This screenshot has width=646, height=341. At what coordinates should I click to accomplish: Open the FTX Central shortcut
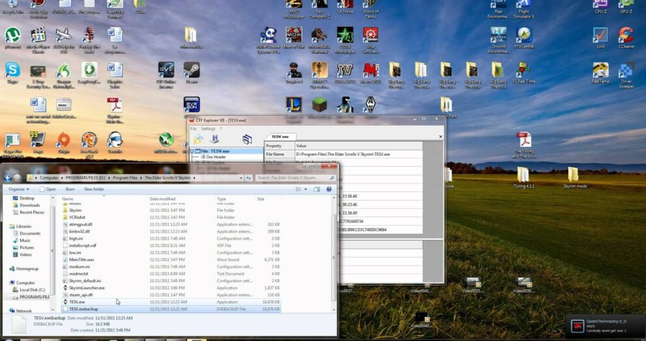(x=524, y=35)
